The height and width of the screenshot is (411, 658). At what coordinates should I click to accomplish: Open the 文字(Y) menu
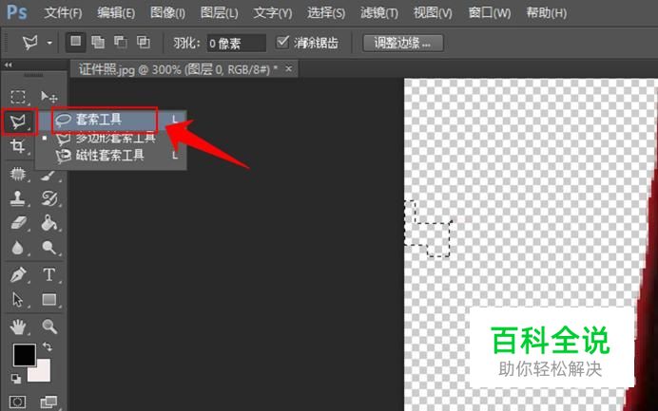[x=273, y=13]
